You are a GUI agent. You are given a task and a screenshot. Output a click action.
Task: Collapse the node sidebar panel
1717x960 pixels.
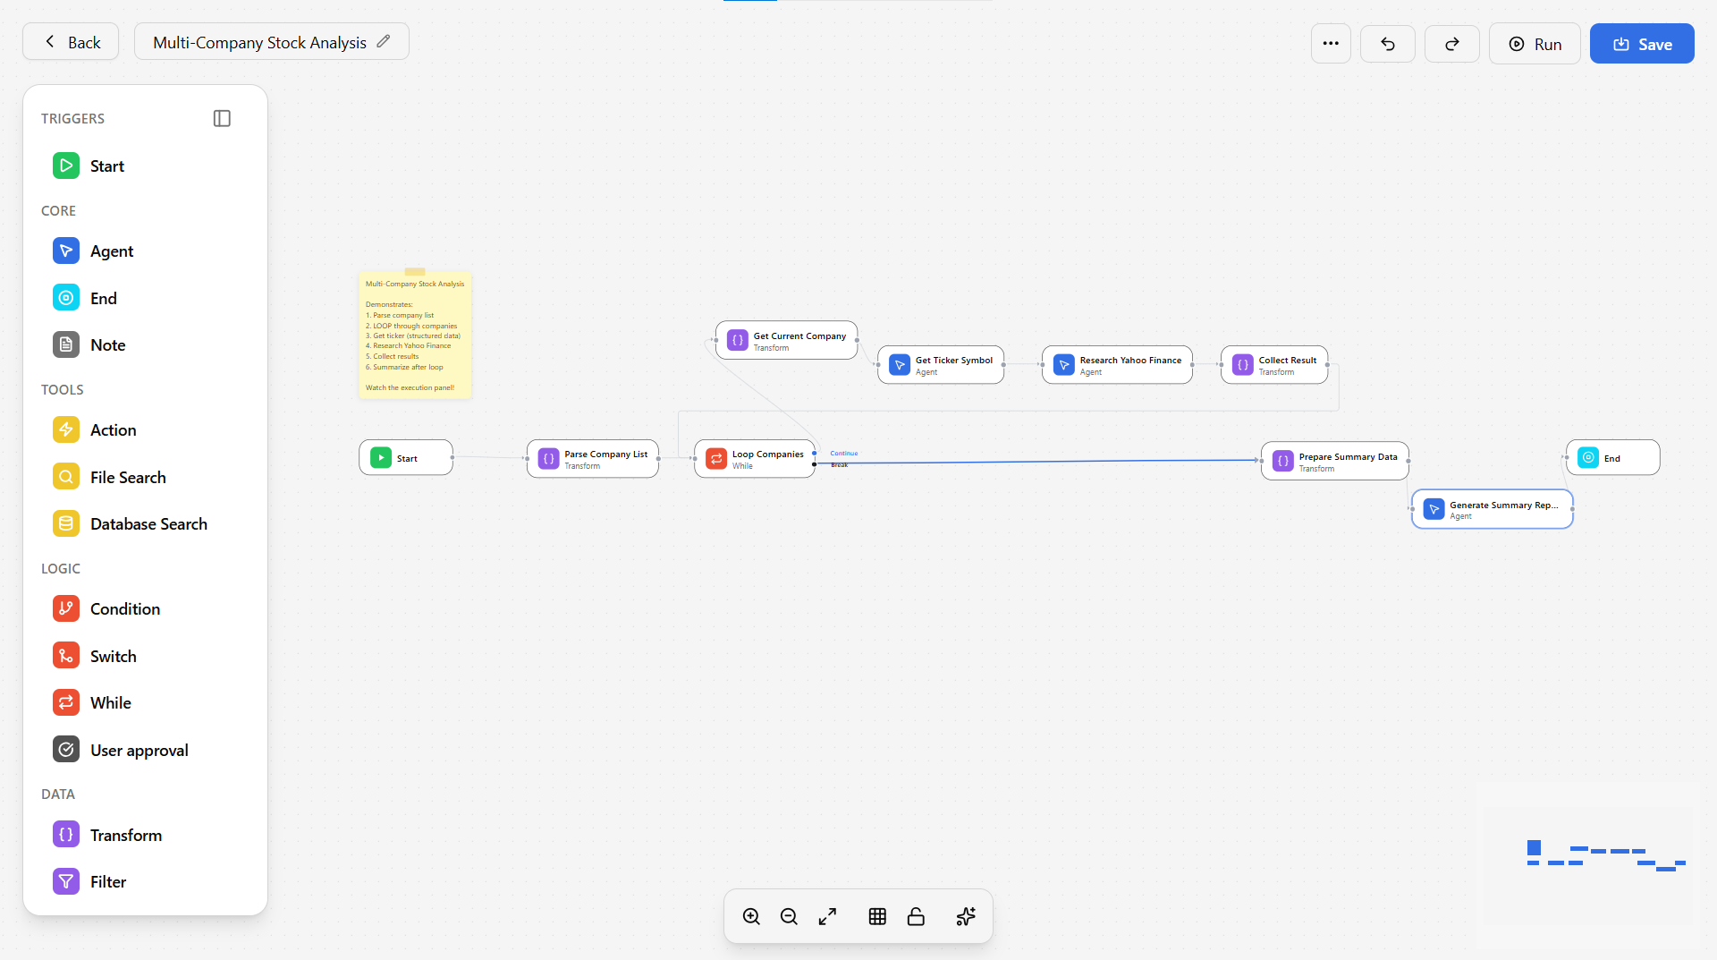pos(222,118)
